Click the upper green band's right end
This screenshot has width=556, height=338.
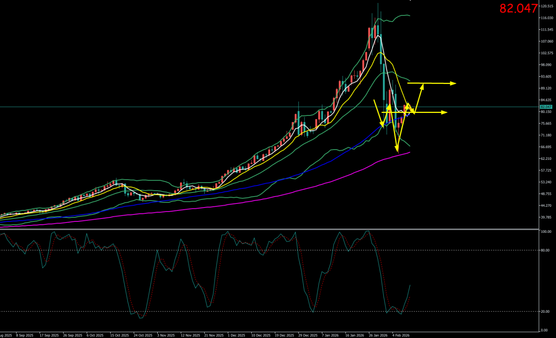tap(410, 15)
